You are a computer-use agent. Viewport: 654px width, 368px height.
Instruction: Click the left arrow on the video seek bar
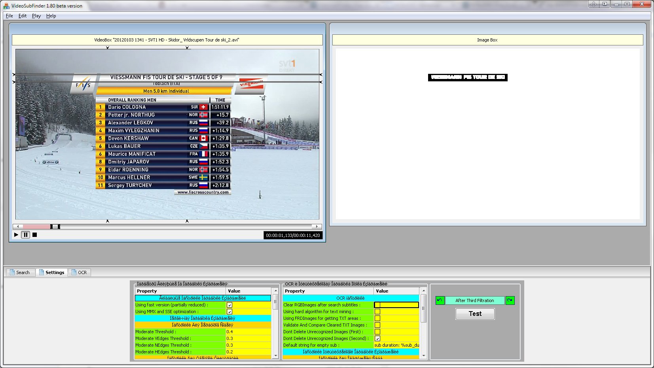tap(17, 227)
